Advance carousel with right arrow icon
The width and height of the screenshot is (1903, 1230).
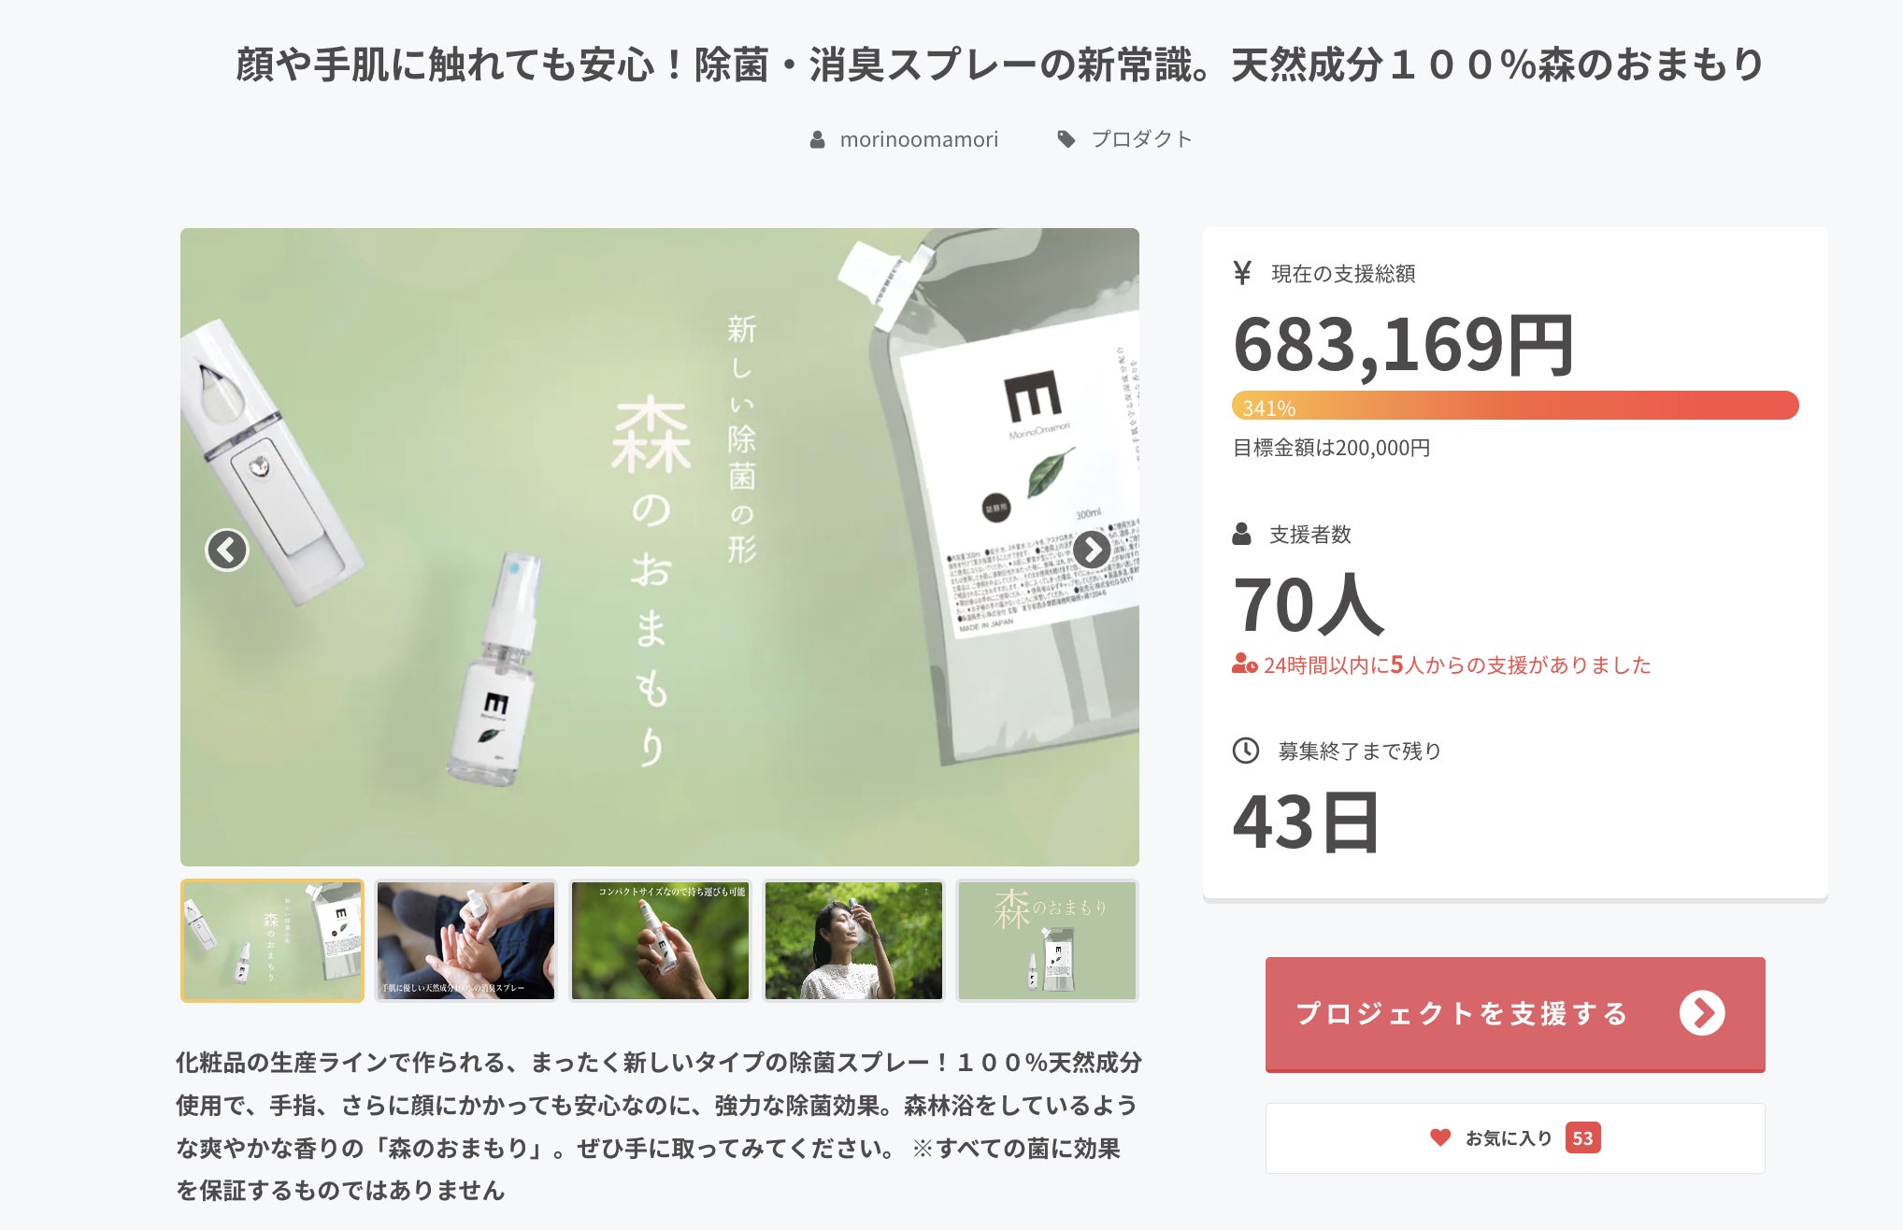(x=1092, y=550)
